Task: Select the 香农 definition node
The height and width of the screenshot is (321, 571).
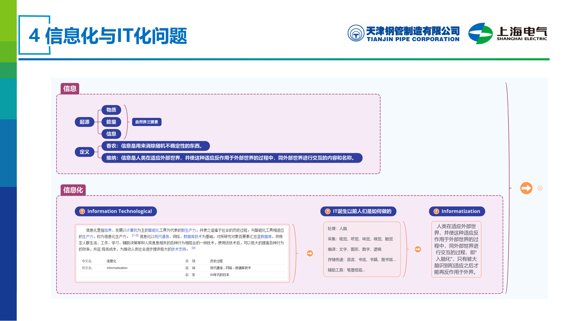Action: pos(156,146)
